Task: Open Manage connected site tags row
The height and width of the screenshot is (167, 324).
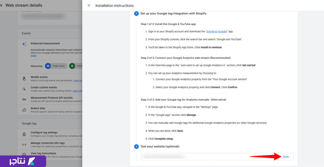Action: [50, 145]
